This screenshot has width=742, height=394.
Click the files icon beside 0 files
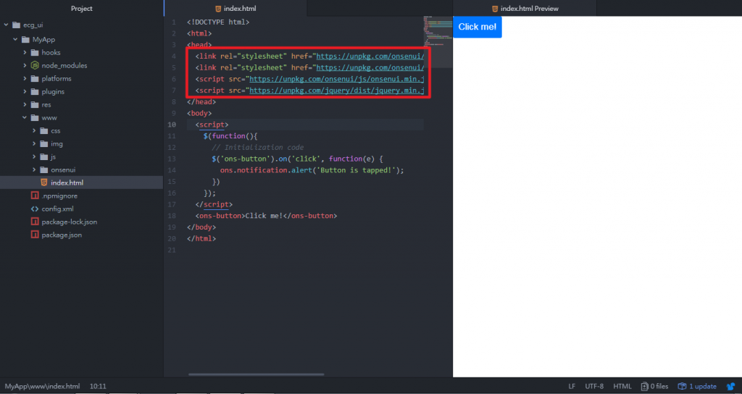click(x=644, y=387)
